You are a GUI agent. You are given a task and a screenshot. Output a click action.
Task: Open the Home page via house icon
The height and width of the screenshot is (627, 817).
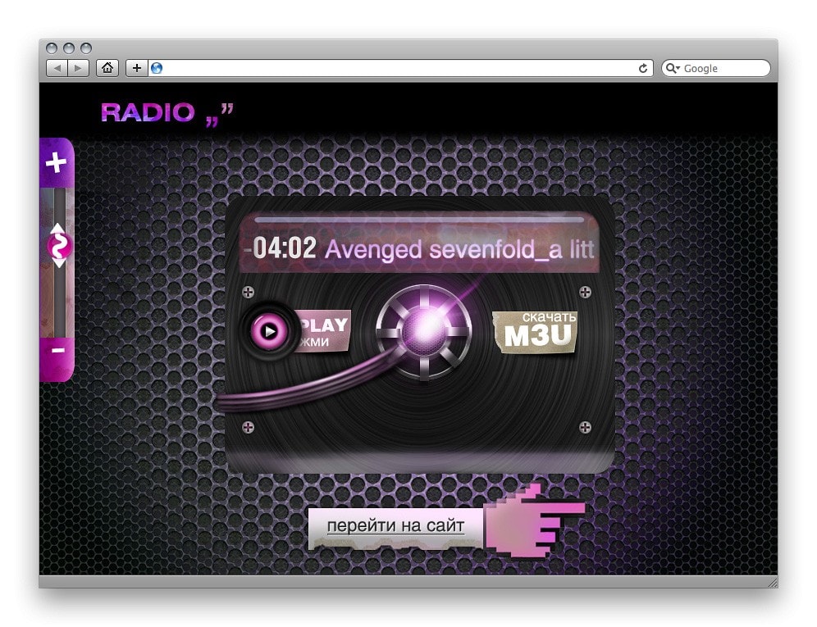[x=107, y=69]
